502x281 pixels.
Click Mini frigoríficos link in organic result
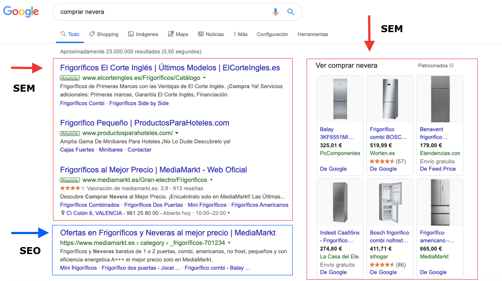pos(79,268)
